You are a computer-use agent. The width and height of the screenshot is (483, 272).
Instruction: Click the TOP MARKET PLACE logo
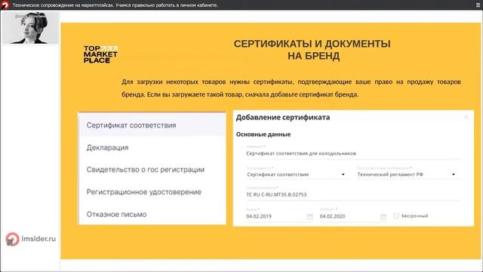100,54
